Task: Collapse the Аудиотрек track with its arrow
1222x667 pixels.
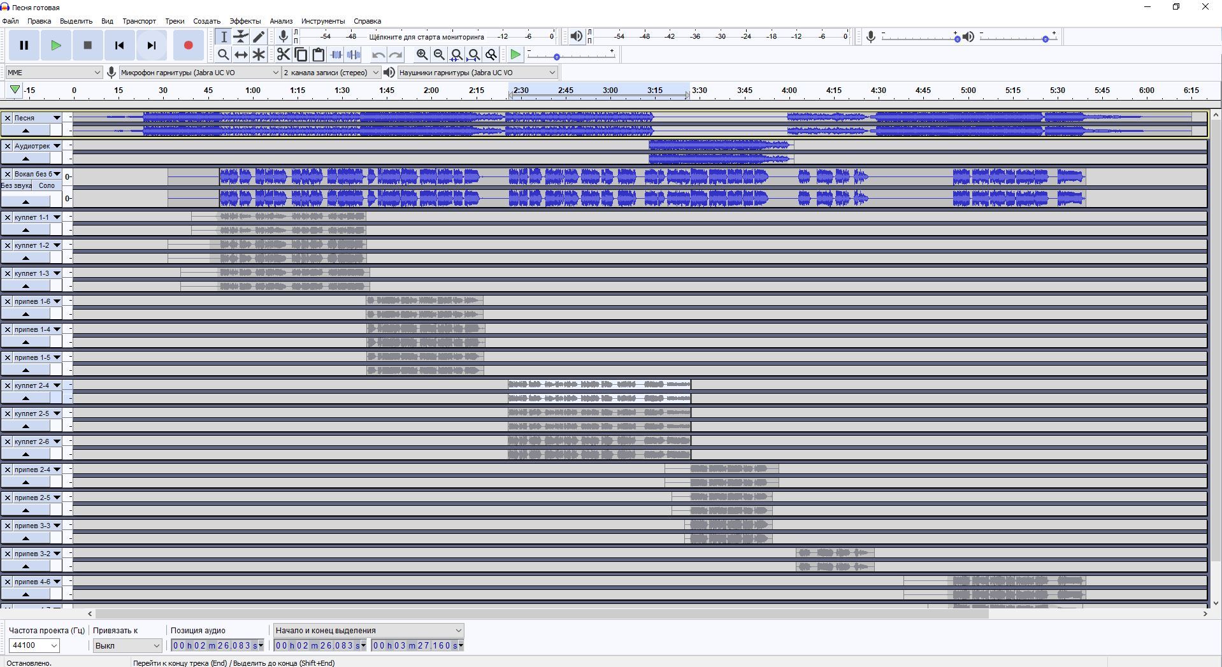Action: coord(25,159)
